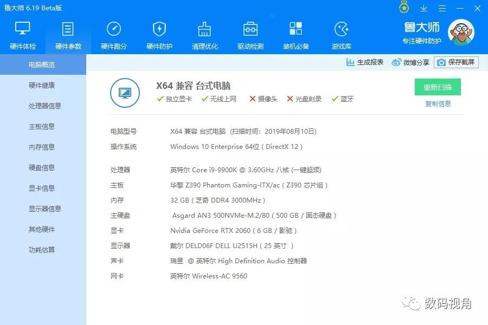
Task: Switch to the 硬件参数 tab
Action: (68, 34)
